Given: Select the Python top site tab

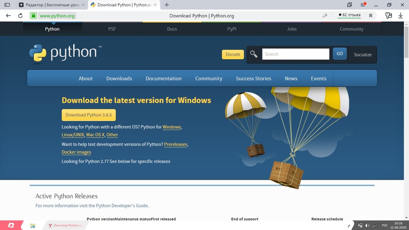Looking at the screenshot, I should 52,29.
